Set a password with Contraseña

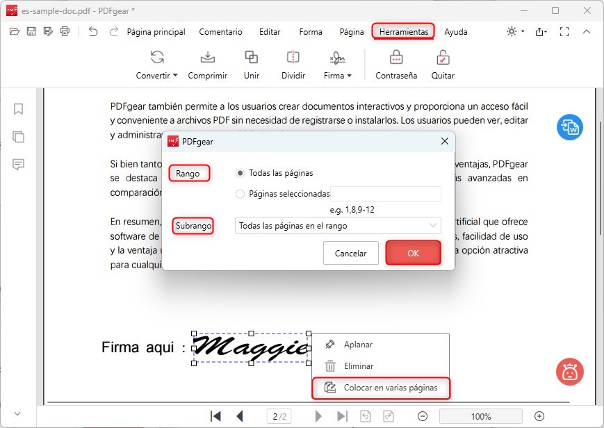[396, 65]
